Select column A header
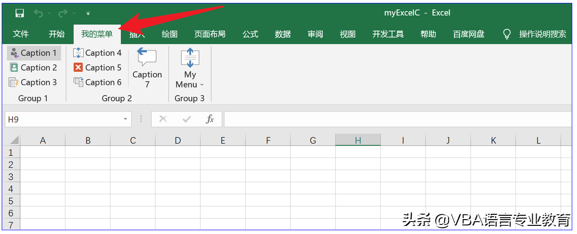The image size is (577, 234). [x=43, y=140]
